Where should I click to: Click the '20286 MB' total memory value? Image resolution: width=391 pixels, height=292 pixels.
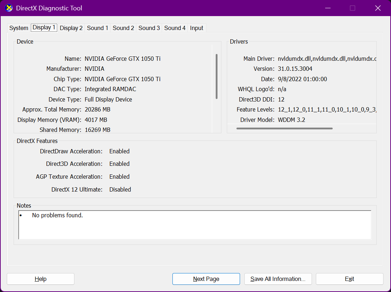click(x=98, y=110)
